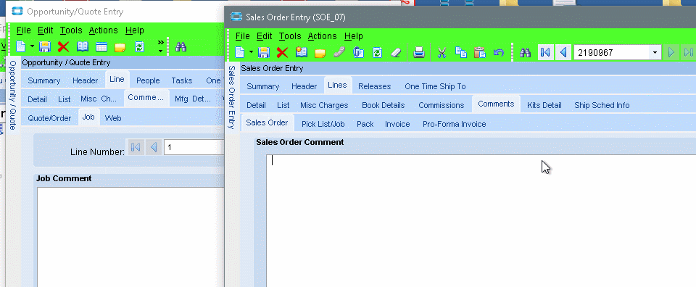696x287 pixels.
Task: Open the New dropdown arrow in Sales Order Entry
Action: click(251, 52)
